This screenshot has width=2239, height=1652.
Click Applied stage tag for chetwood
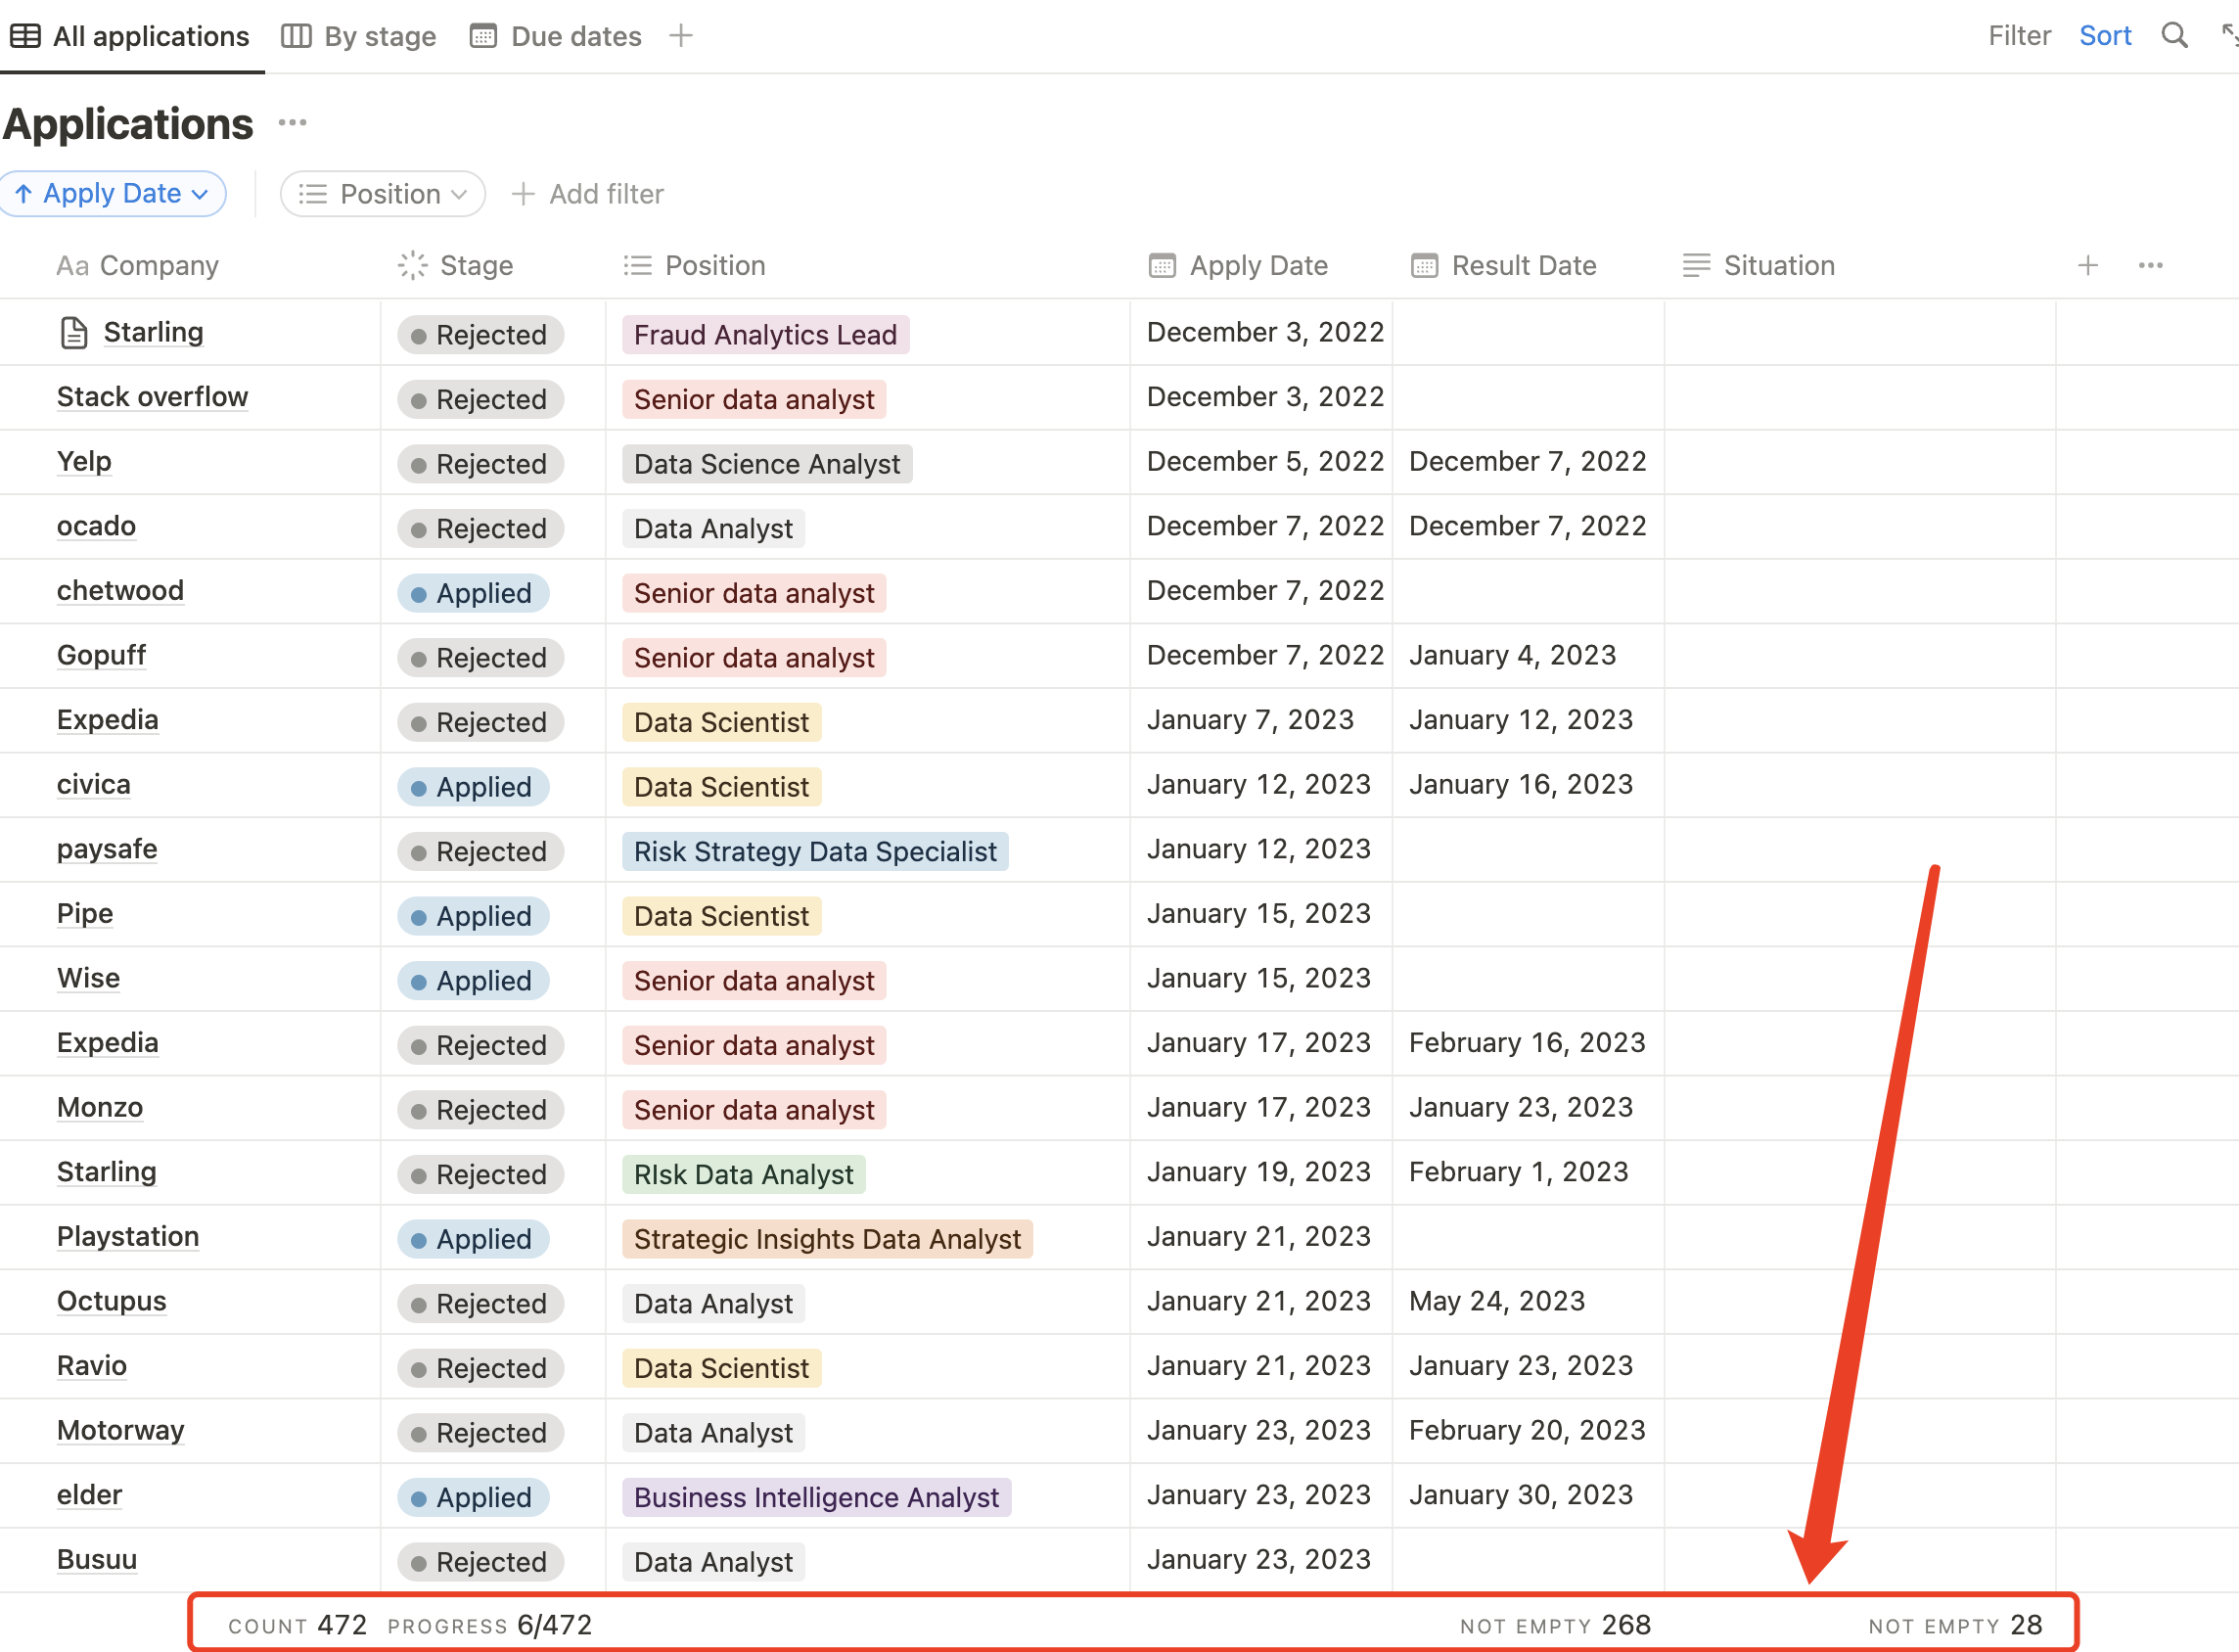coord(473,593)
